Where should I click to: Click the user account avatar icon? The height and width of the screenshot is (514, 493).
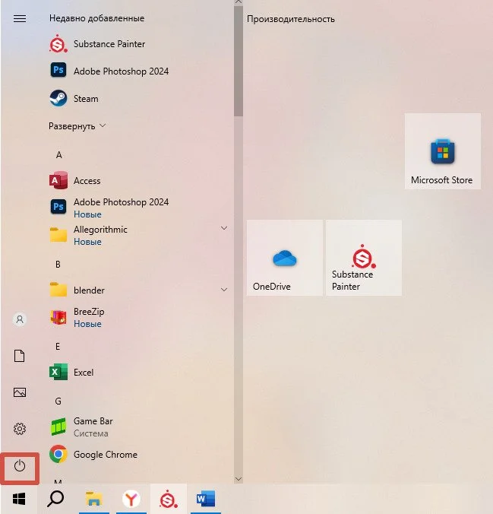click(x=20, y=319)
